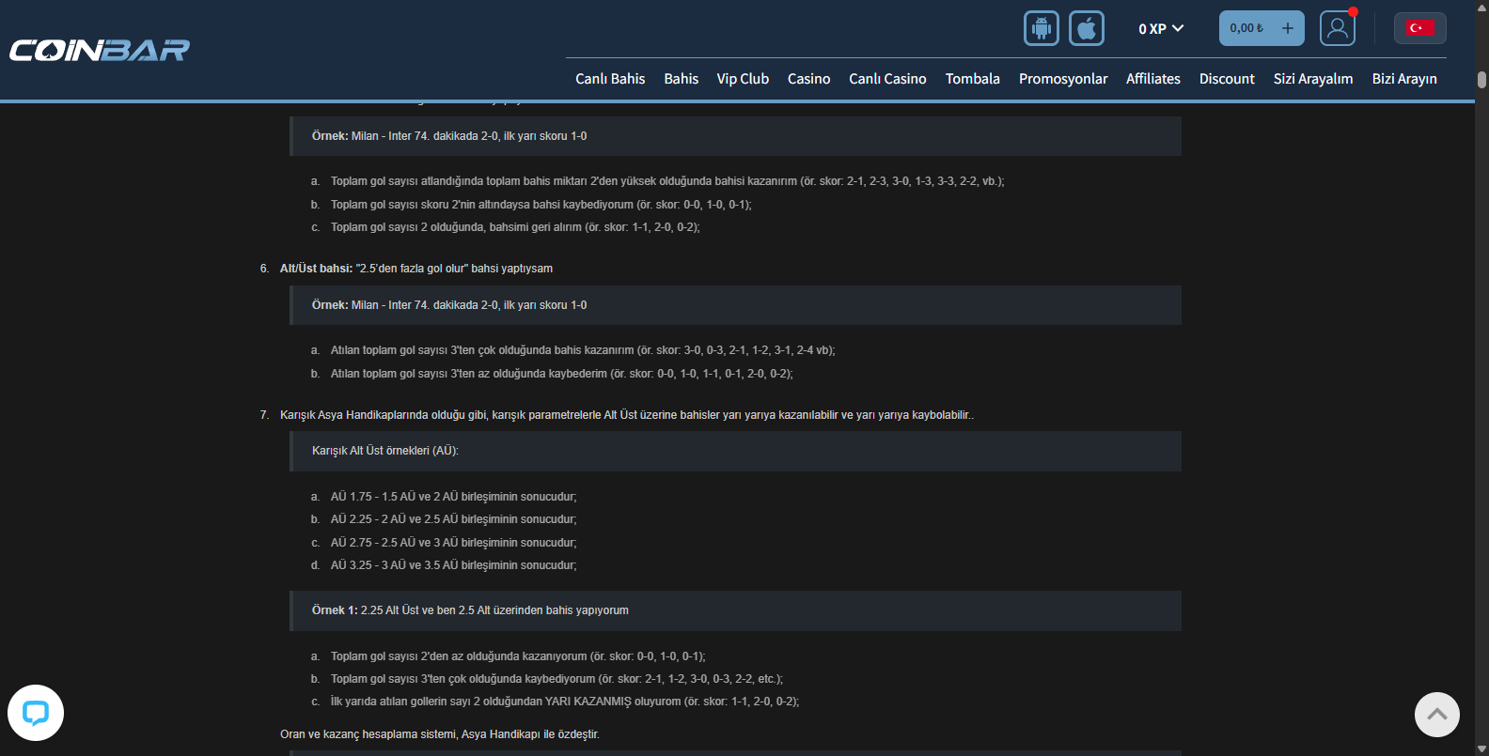This screenshot has height=756, width=1489.
Task: Open the Bahis menu item
Action: [x=682, y=79]
